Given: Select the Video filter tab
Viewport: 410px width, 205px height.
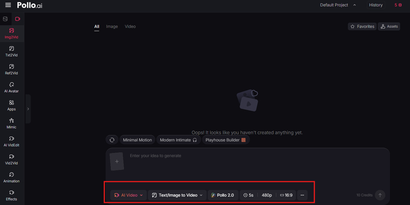Looking at the screenshot, I should tap(130, 26).
